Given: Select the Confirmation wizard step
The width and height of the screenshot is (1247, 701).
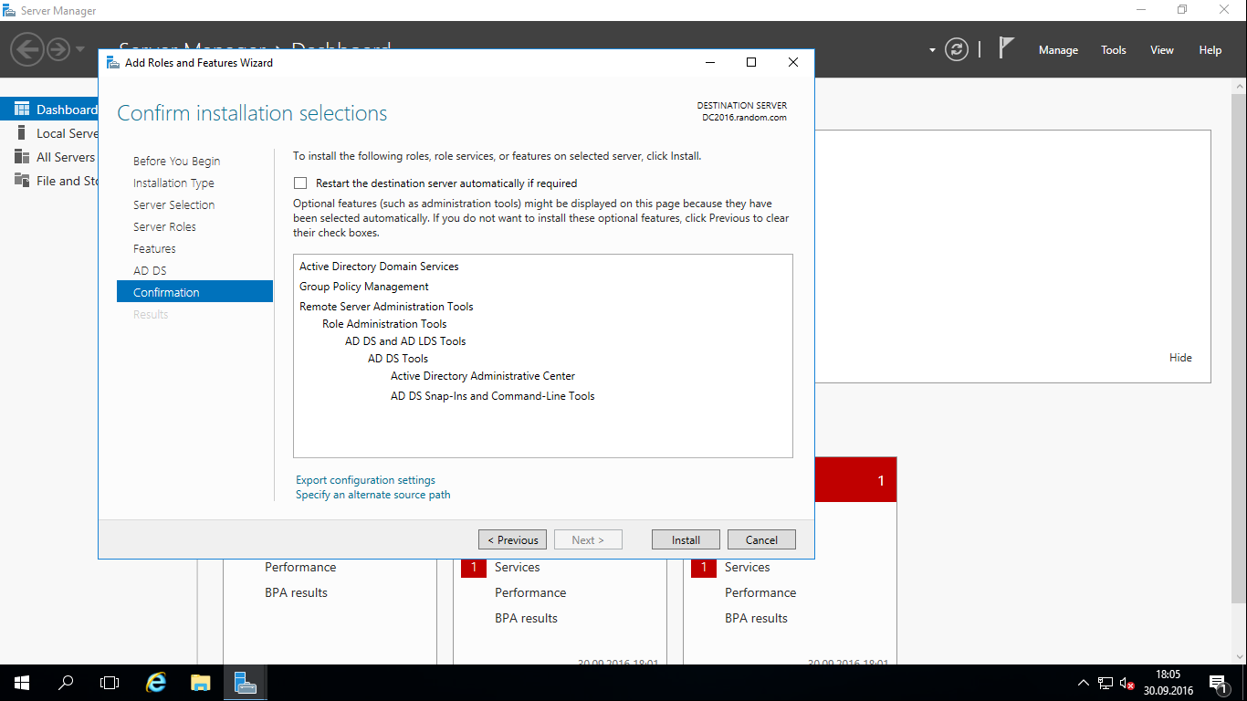Looking at the screenshot, I should [194, 292].
